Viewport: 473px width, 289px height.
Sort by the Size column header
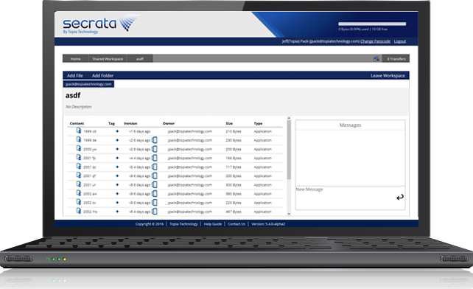(229, 123)
